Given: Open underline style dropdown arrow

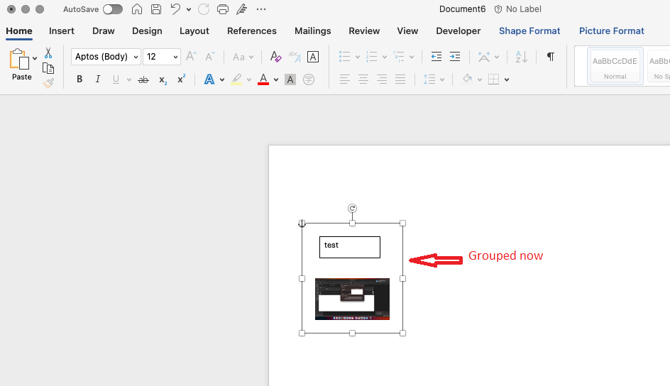Looking at the screenshot, I should (x=129, y=79).
